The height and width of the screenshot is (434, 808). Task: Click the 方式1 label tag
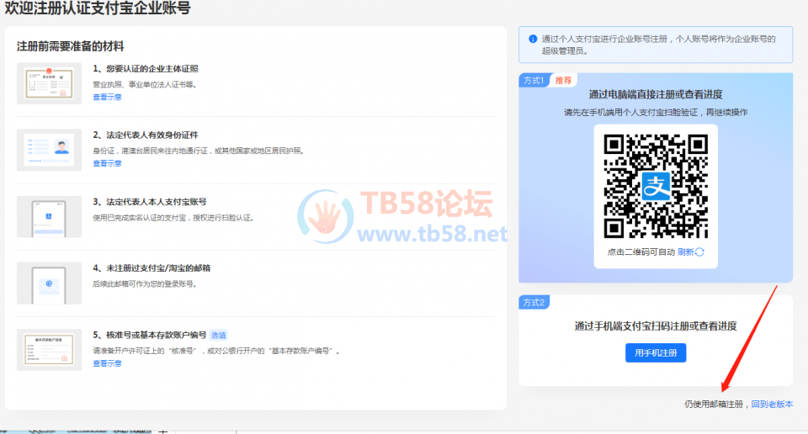pos(534,80)
